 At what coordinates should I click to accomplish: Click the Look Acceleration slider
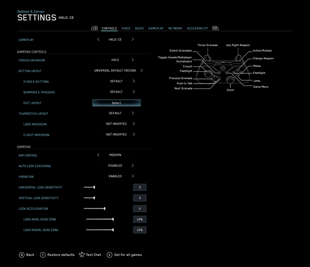point(94,209)
